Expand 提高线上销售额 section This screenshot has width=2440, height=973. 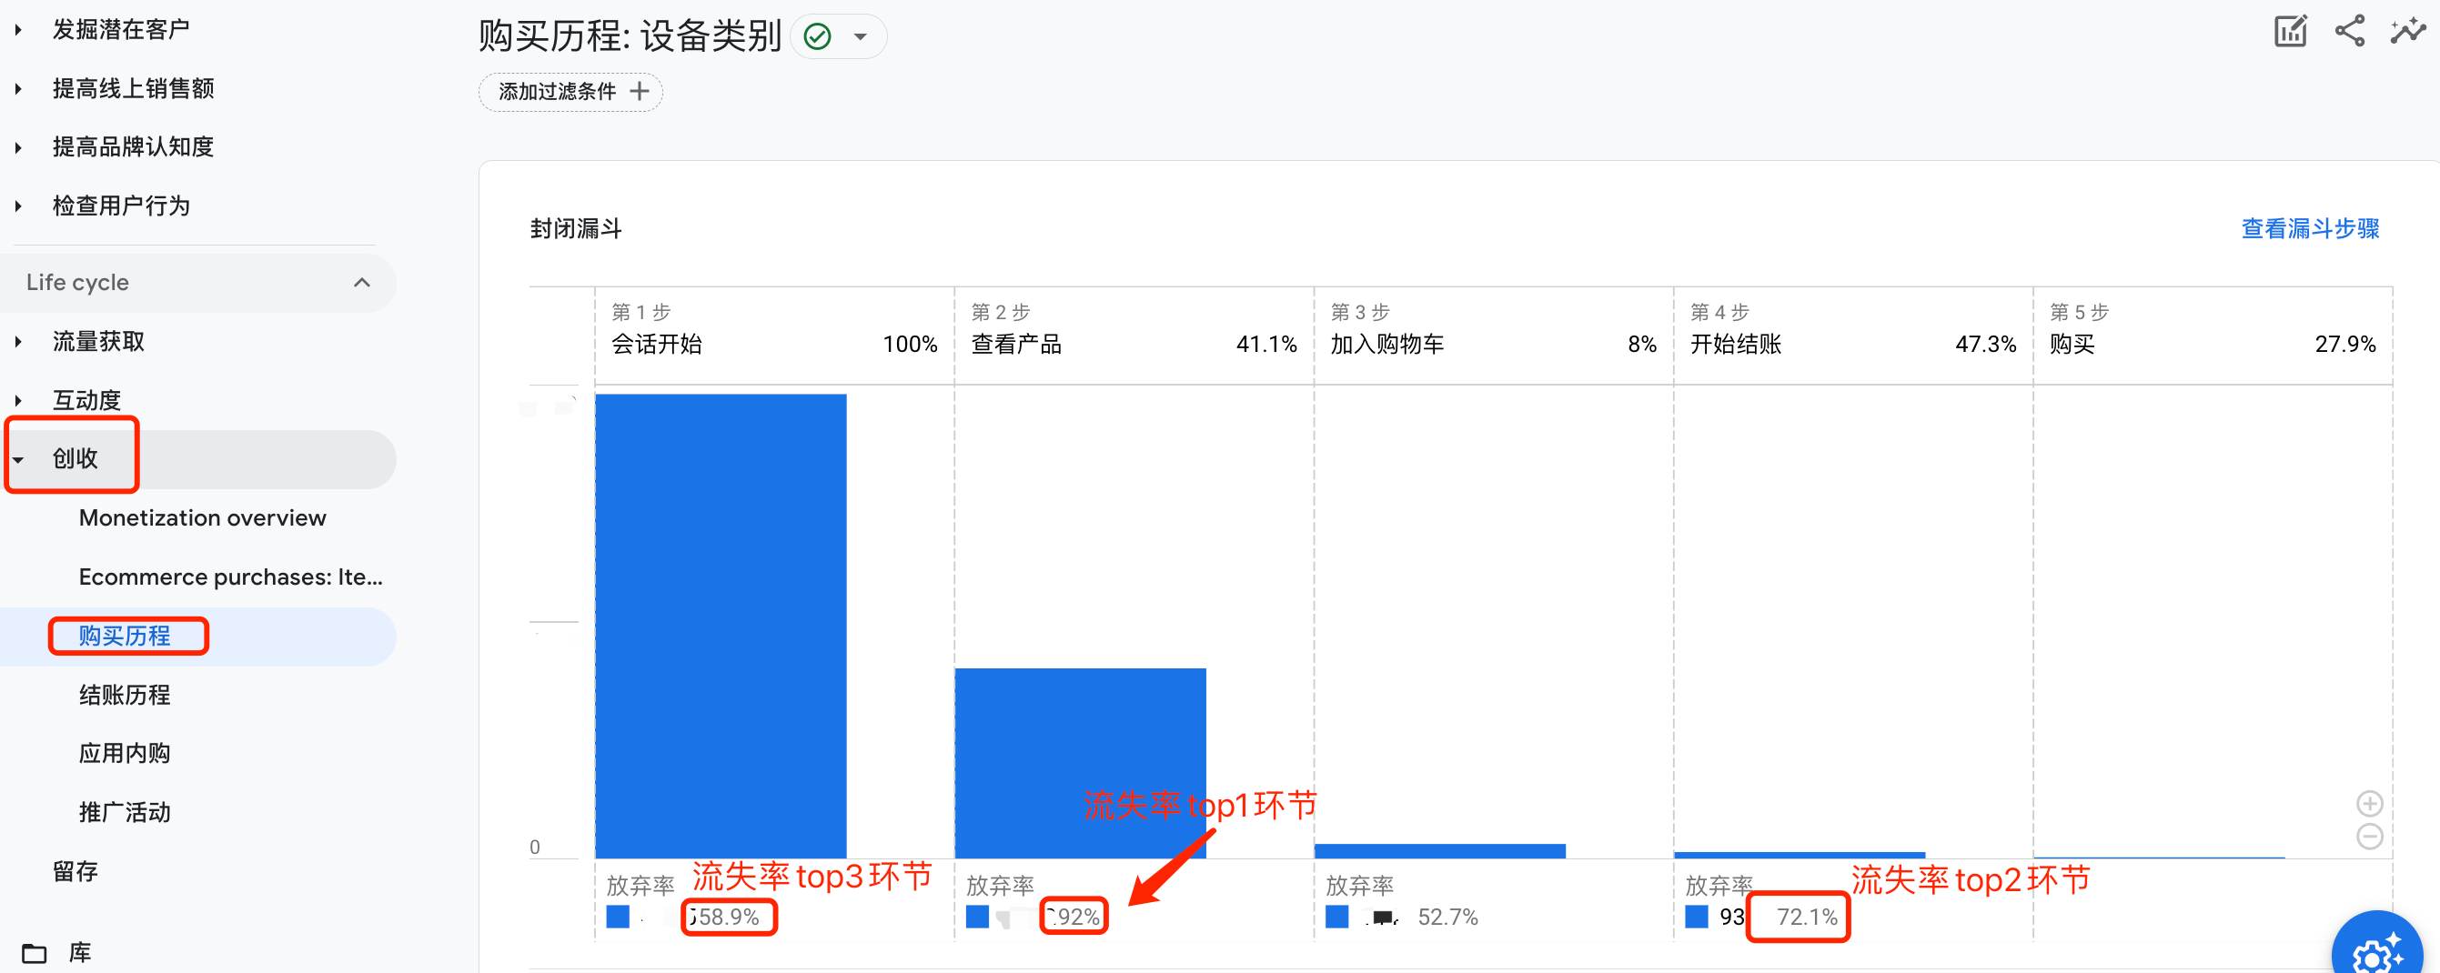point(18,89)
